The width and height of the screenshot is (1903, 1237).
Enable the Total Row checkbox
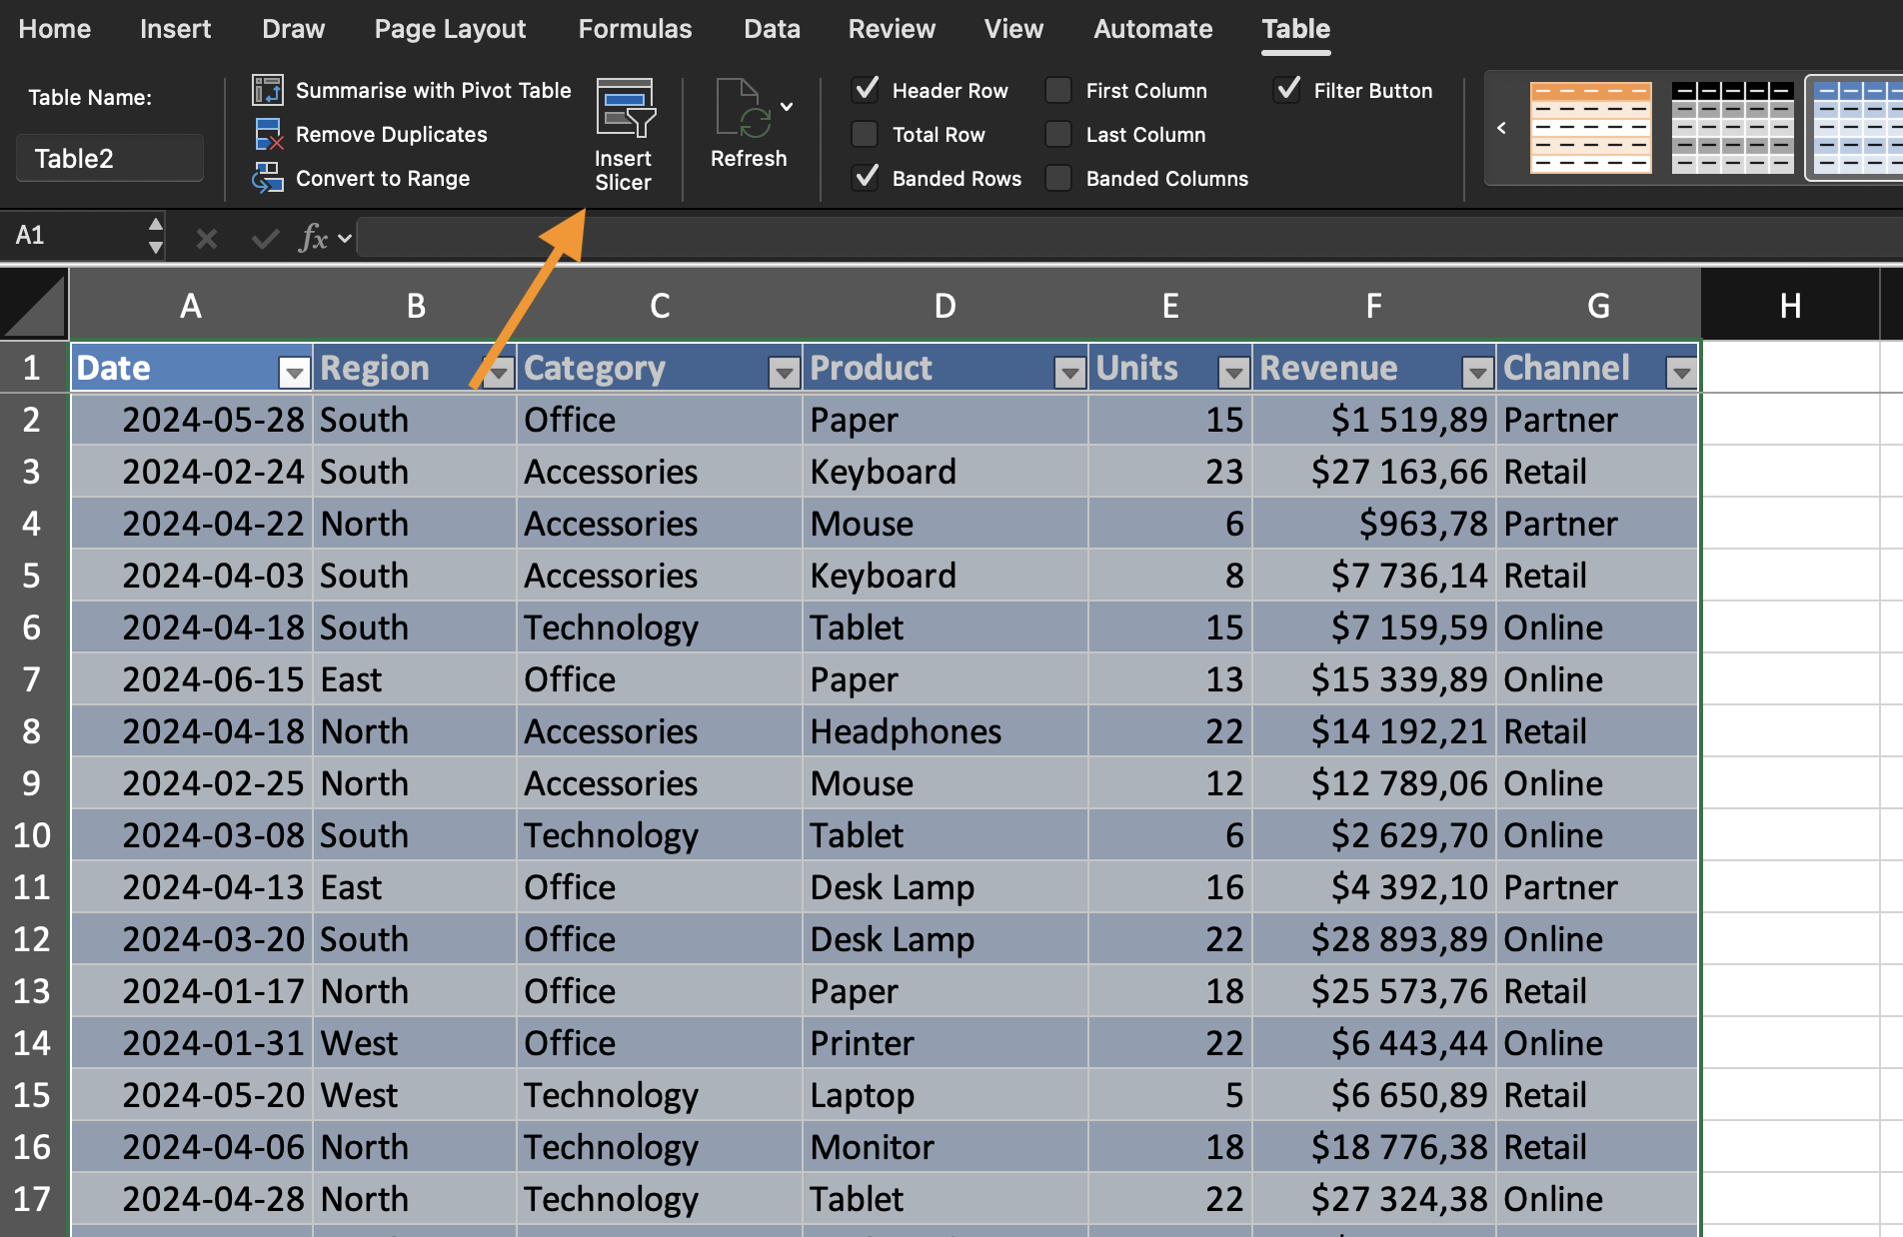tap(865, 134)
